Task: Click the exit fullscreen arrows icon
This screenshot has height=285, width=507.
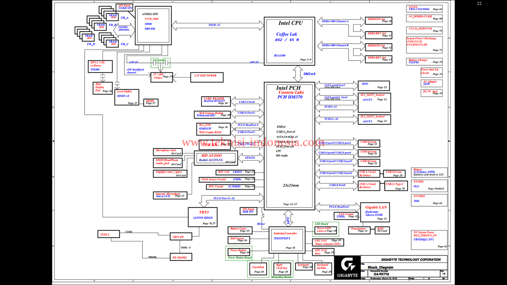Action: (x=480, y=4)
